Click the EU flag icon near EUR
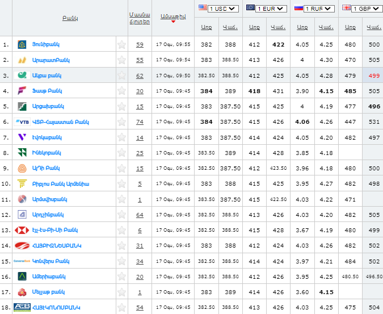This screenshot has height=314, width=383. 251,7
